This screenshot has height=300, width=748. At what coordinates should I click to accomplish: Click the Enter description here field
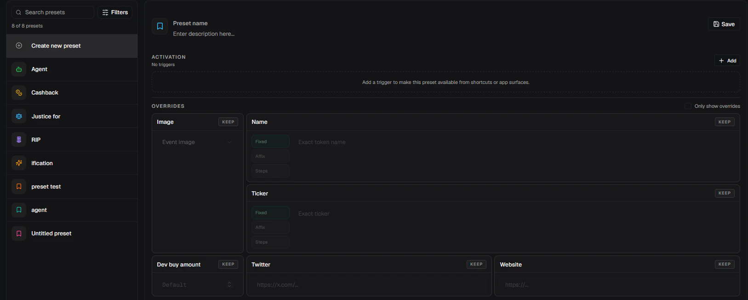click(204, 34)
